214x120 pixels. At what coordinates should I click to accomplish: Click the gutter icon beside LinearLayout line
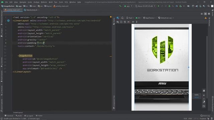pyautogui.click(x=8, y=21)
